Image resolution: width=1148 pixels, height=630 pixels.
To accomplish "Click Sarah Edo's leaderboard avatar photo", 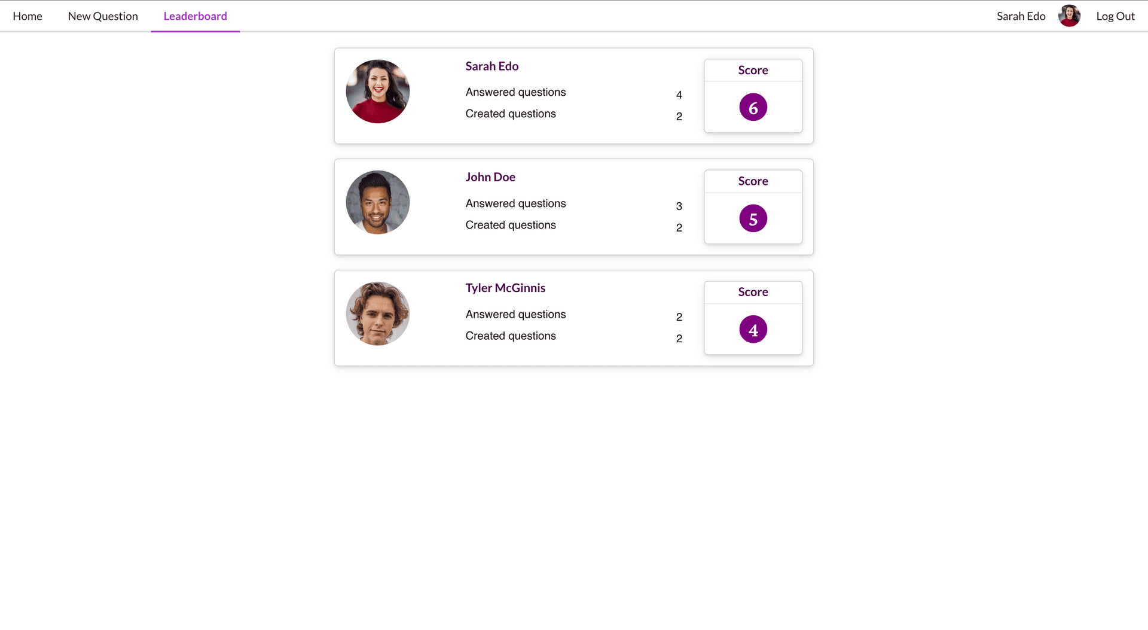I will 378,92.
